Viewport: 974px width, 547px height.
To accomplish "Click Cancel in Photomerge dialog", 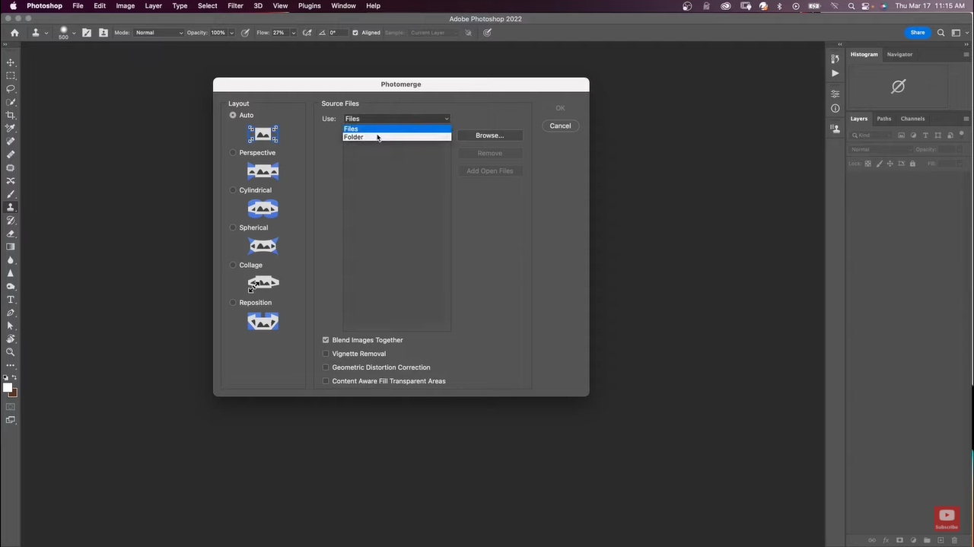I will click(560, 126).
